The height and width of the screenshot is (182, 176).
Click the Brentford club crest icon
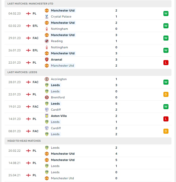tap(47, 97)
